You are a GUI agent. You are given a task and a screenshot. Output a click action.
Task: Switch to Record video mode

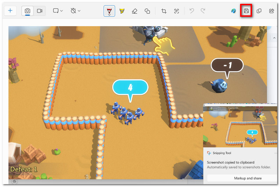click(x=40, y=11)
